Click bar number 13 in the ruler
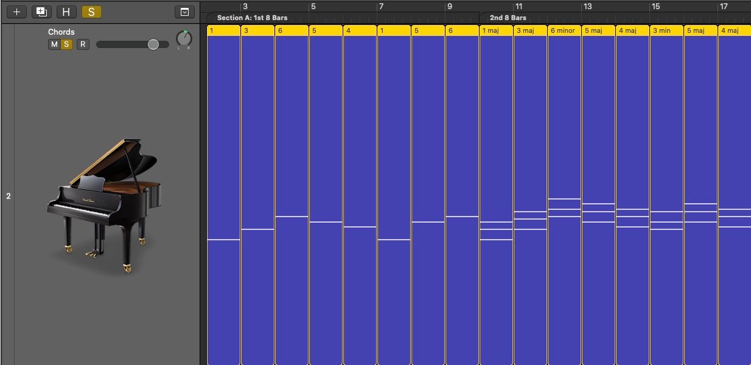 [587, 5]
